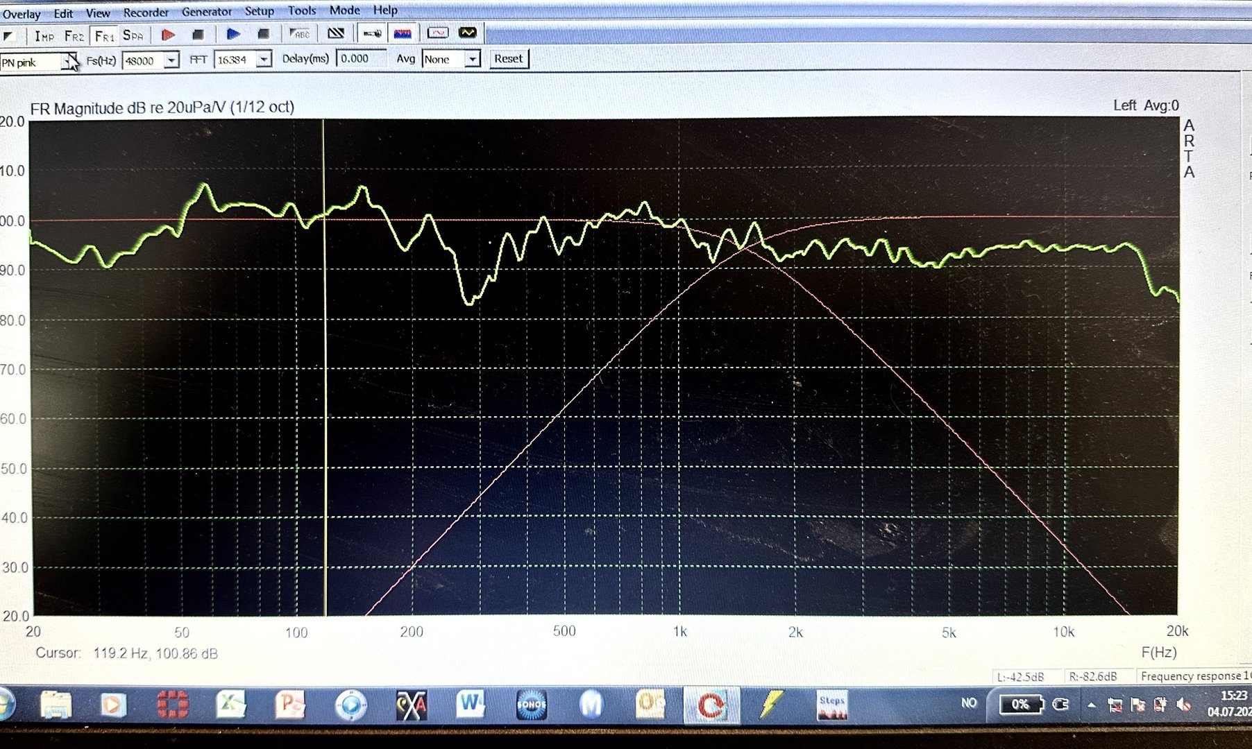Screen dimensions: 1252x749
Task: Stop recording using the stop square beside red play
Action: tap(198, 35)
